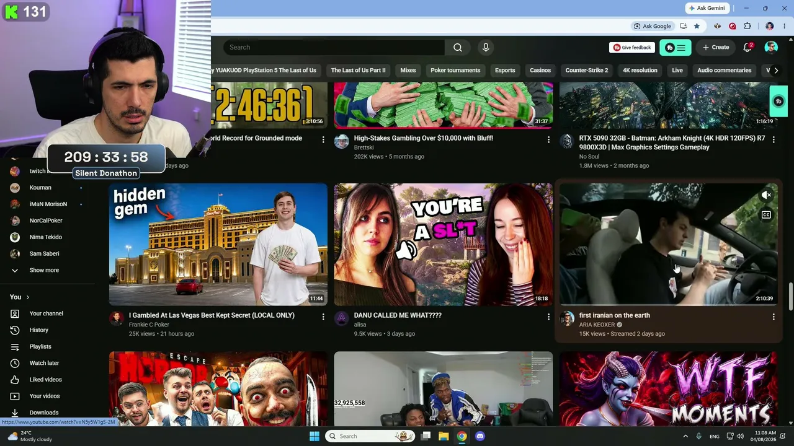Image resolution: width=794 pixels, height=446 pixels.
Task: Open ARIA KEOXER channel avatar
Action: 567,318
